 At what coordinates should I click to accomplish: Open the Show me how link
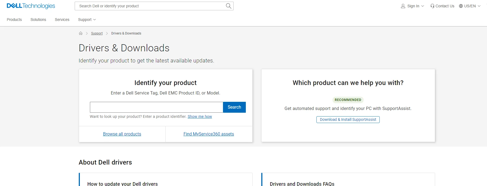200,116
